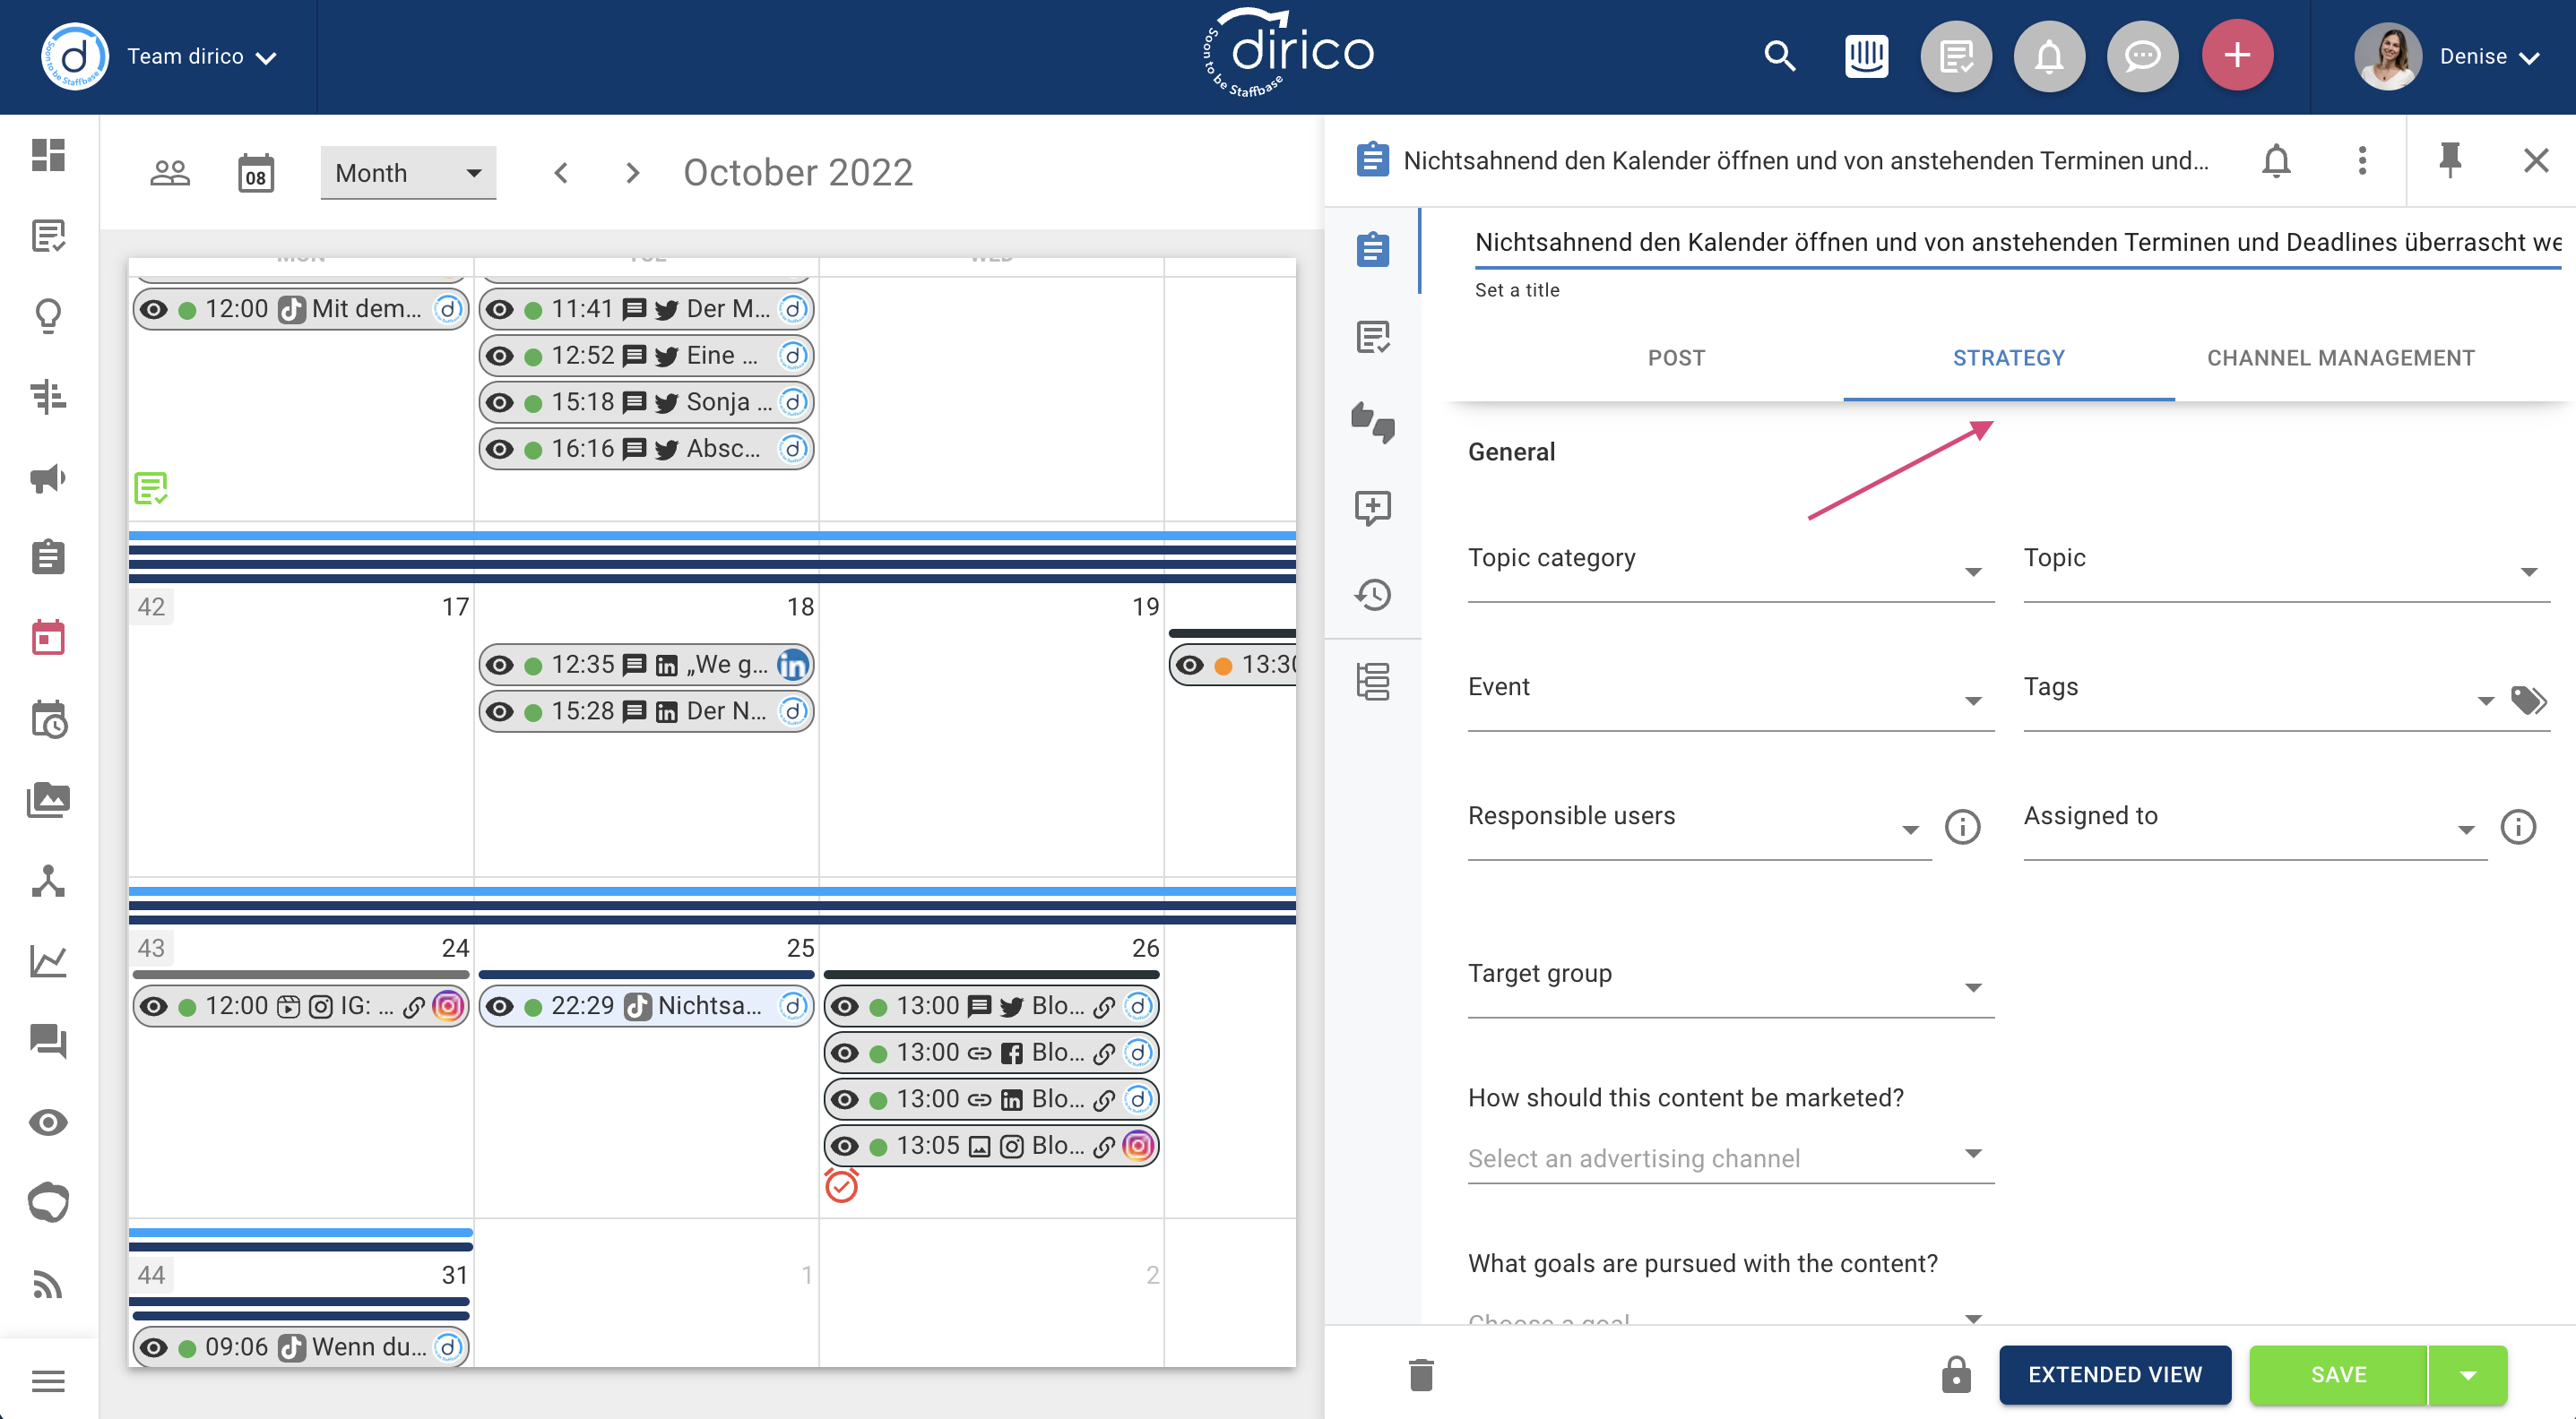Expand the Team dirico workspace dropdown
Viewport: 2576px width, 1419px height.
click(201, 56)
